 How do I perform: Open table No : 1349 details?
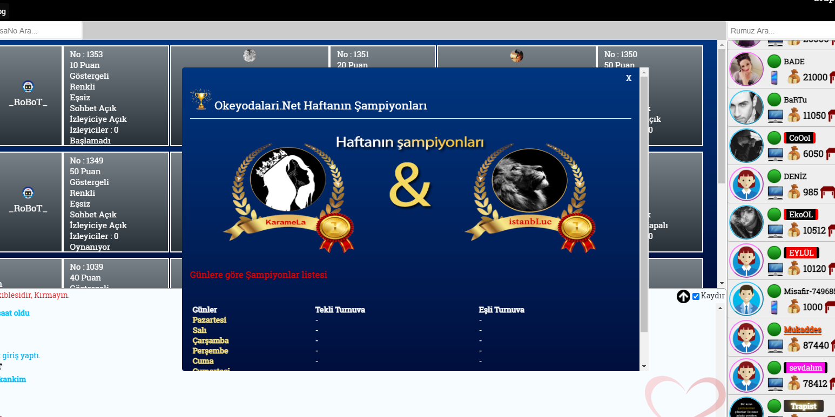(116, 202)
